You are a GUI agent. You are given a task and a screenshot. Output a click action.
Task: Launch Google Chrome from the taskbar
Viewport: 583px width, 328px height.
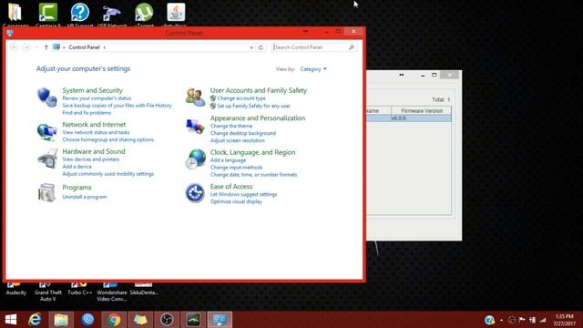pyautogui.click(x=114, y=320)
